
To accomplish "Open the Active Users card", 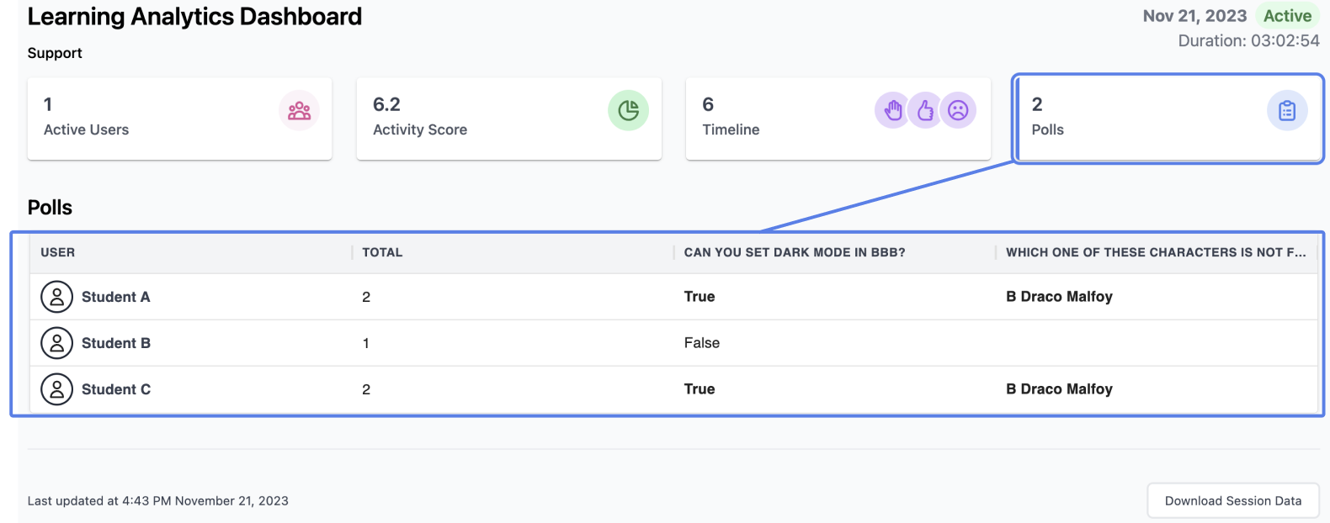I will [179, 119].
